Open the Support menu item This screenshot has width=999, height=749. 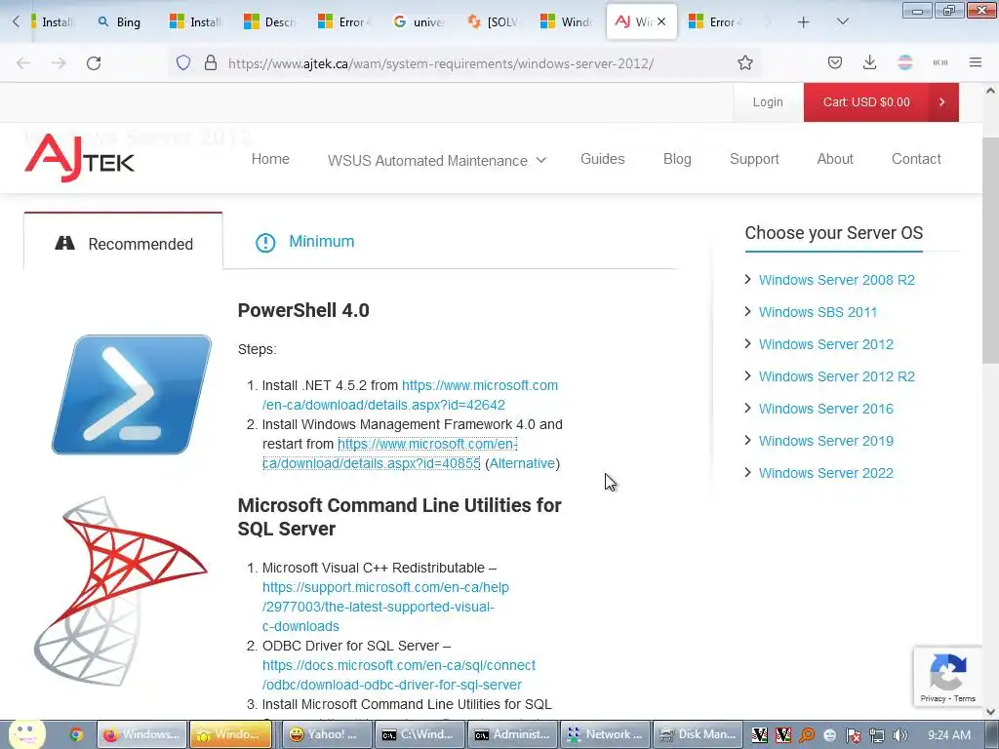(754, 159)
